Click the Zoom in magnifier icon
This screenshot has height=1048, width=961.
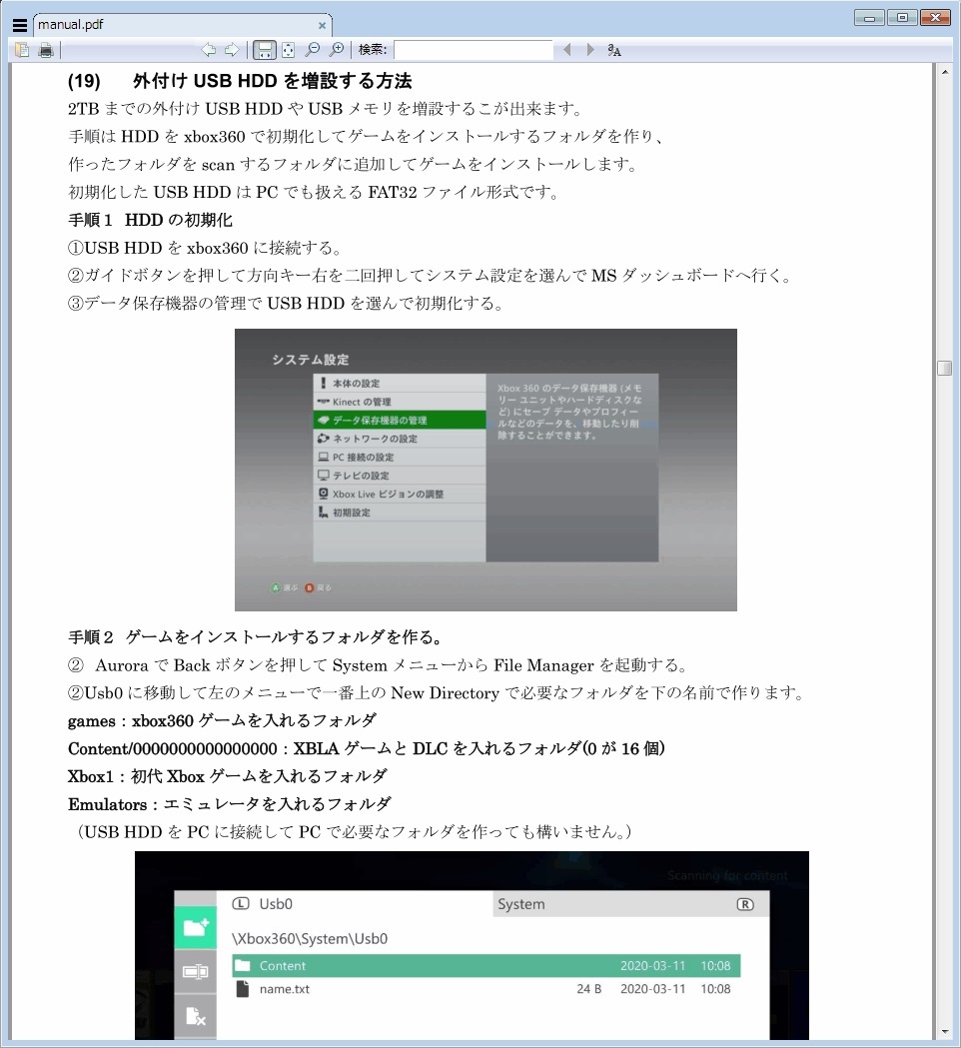337,49
